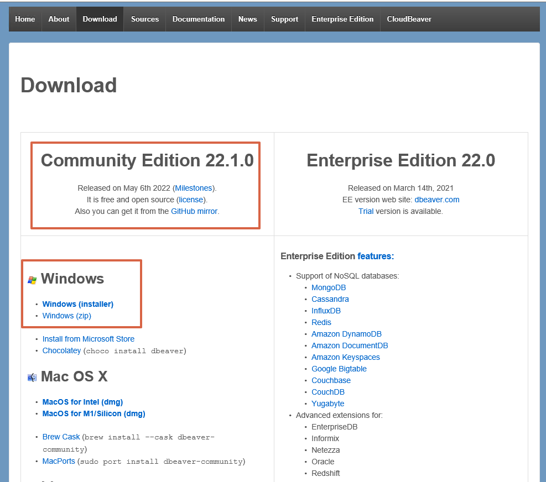The image size is (546, 482).
Task: Click Advanced extensions for text
Action: (x=339, y=415)
